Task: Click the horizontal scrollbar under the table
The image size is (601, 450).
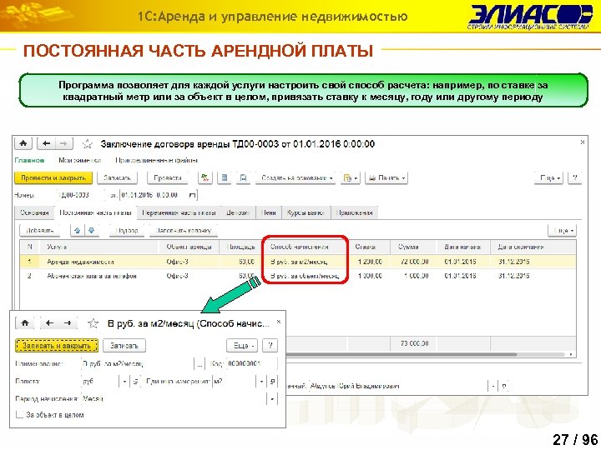Action: click(402, 354)
